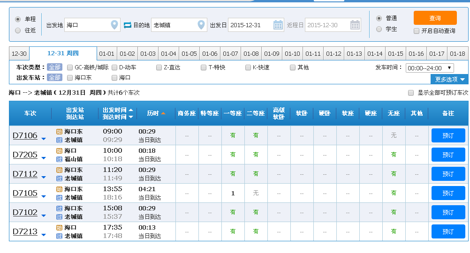Select the 普通 ticket type radio

pos(379,18)
